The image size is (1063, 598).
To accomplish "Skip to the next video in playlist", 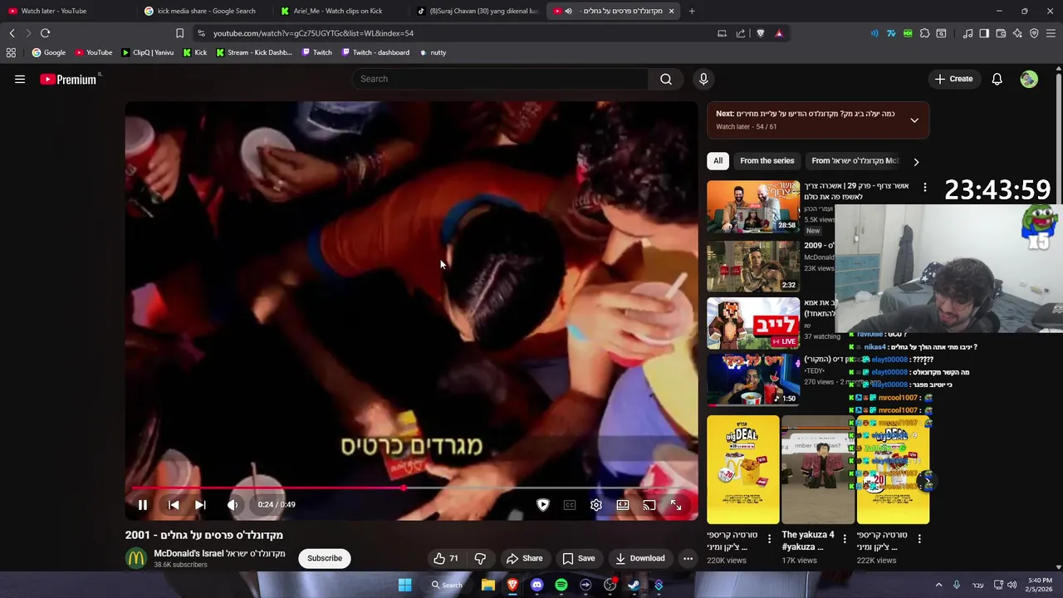I will click(200, 504).
